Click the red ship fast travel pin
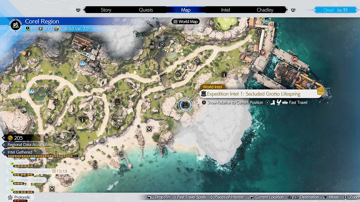Viewport: 360px width, 202px height. click(295, 59)
